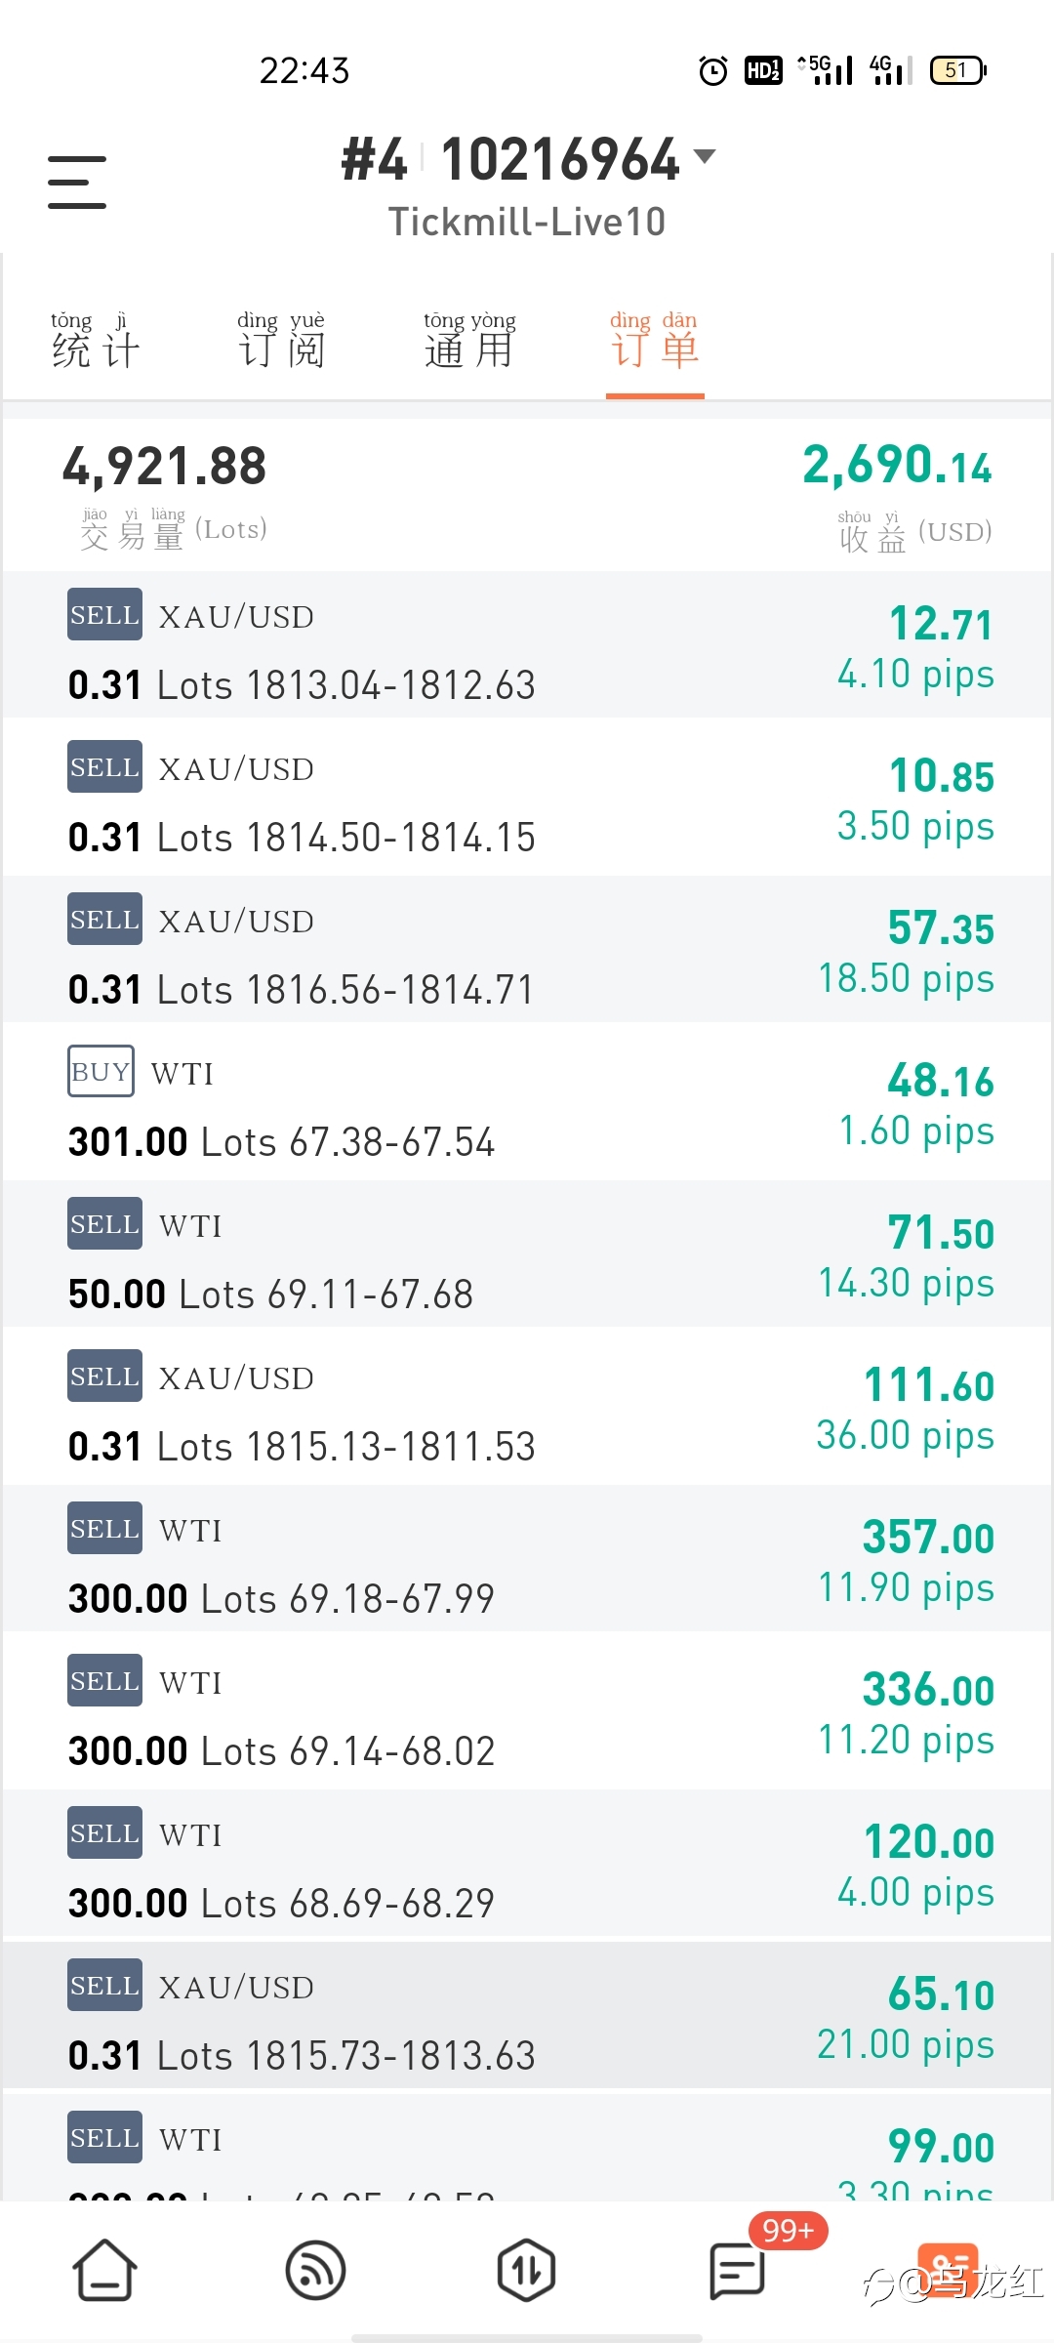Image resolution: width=1054 pixels, height=2343 pixels.
Task: Open the trade arrows hexagon icon
Action: click(x=526, y=2270)
